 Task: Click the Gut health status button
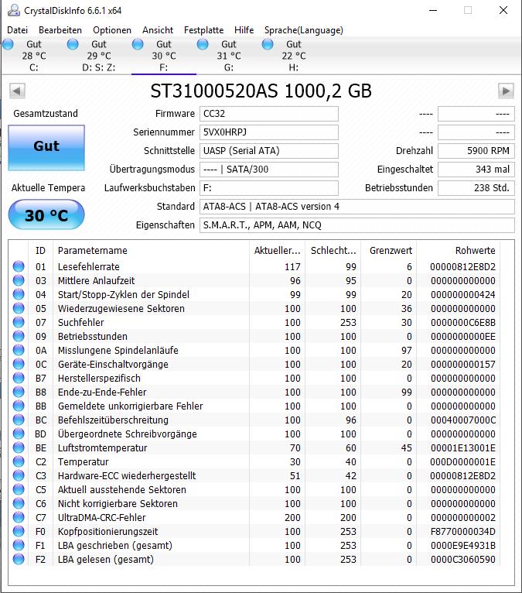pyautogui.click(x=46, y=148)
